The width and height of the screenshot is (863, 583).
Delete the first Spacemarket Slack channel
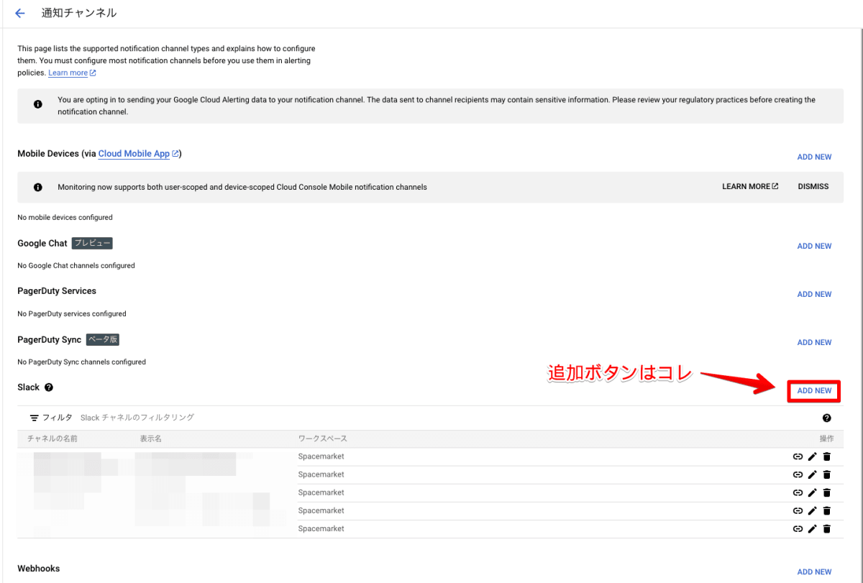826,456
